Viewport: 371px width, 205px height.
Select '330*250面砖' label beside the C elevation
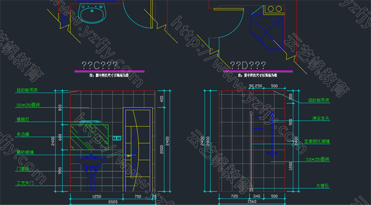(x=28, y=105)
